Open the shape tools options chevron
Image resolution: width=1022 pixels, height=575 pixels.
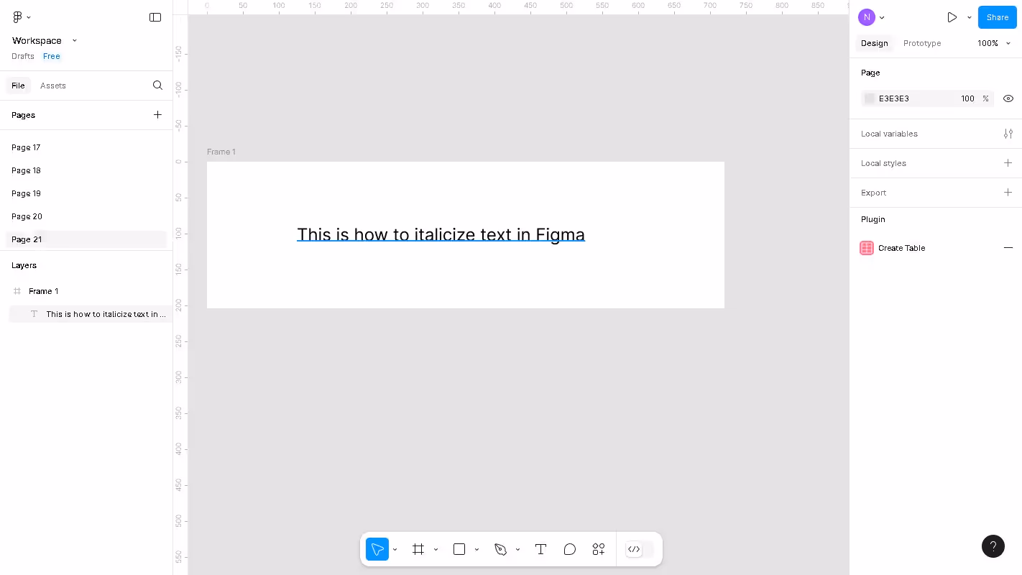tap(477, 550)
